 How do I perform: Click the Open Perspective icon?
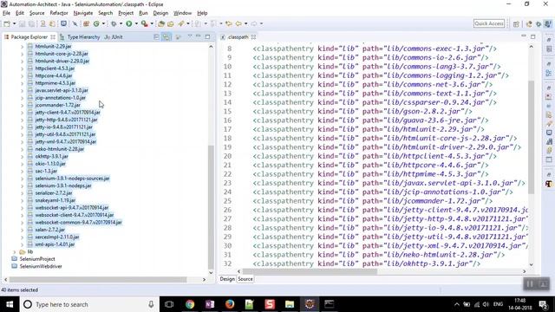[516, 23]
